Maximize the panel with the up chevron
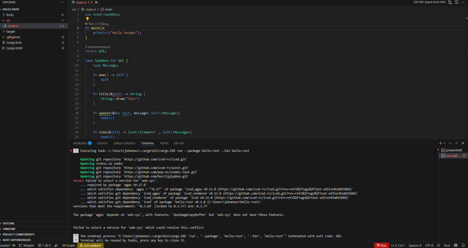 click(456, 143)
